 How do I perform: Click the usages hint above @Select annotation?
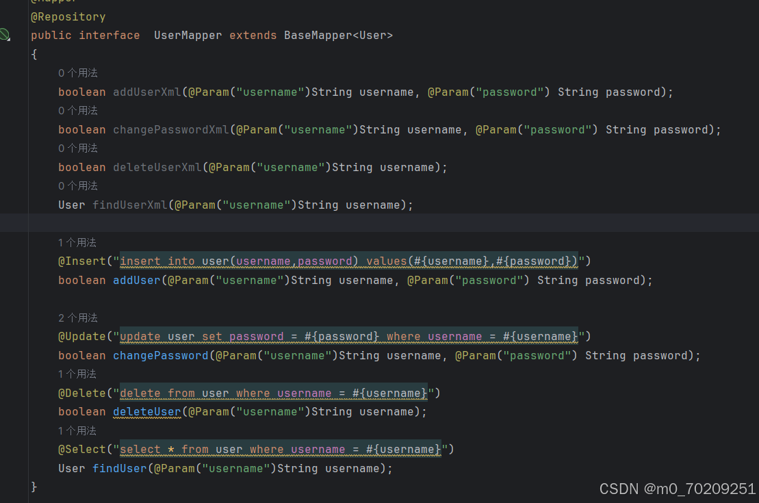[77, 431]
